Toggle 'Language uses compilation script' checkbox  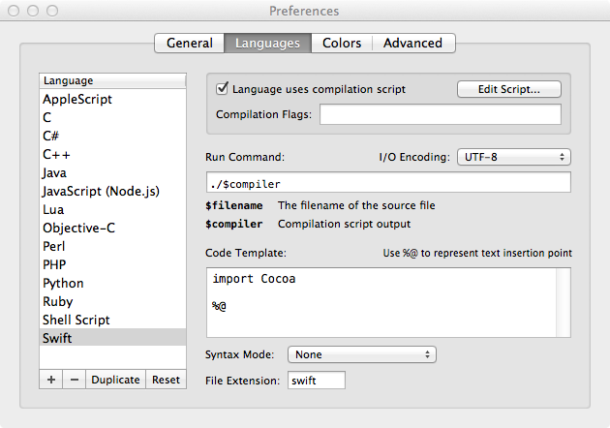(222, 89)
